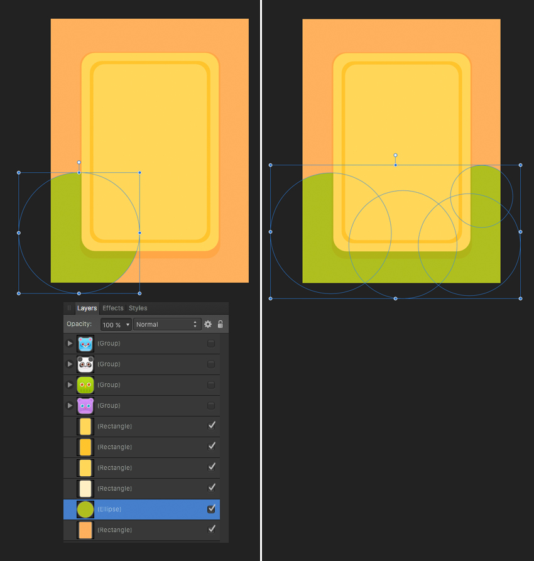The width and height of the screenshot is (534, 561).
Task: Hide the orange Rectangle layer checkbox
Action: tap(212, 529)
